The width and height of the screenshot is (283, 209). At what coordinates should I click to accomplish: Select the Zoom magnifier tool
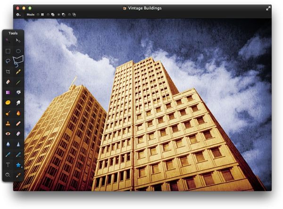[x=8, y=175]
